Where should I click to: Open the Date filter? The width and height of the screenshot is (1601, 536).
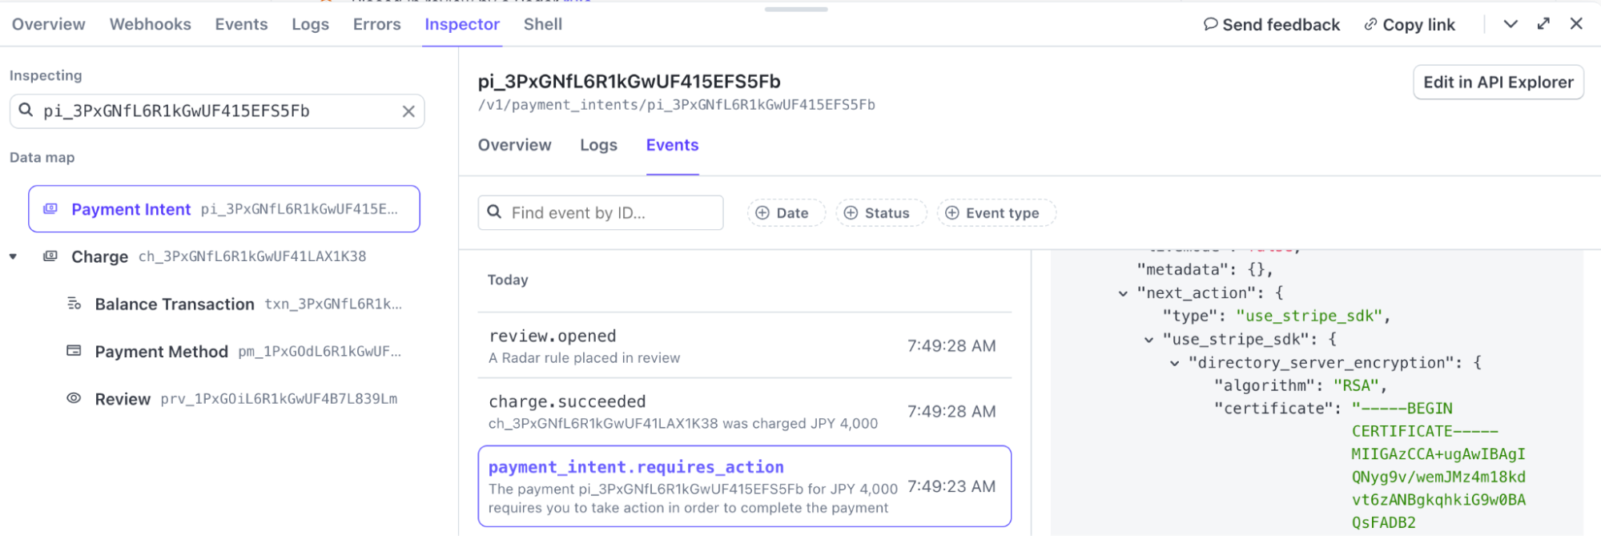point(785,213)
